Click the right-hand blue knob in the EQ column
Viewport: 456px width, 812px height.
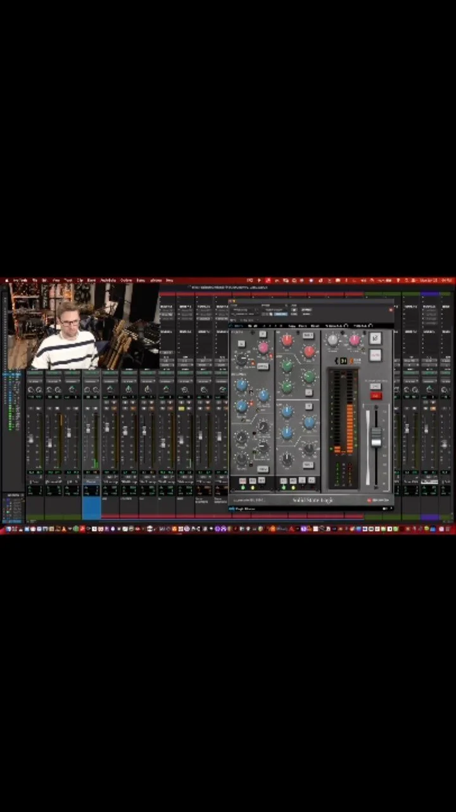coord(310,422)
